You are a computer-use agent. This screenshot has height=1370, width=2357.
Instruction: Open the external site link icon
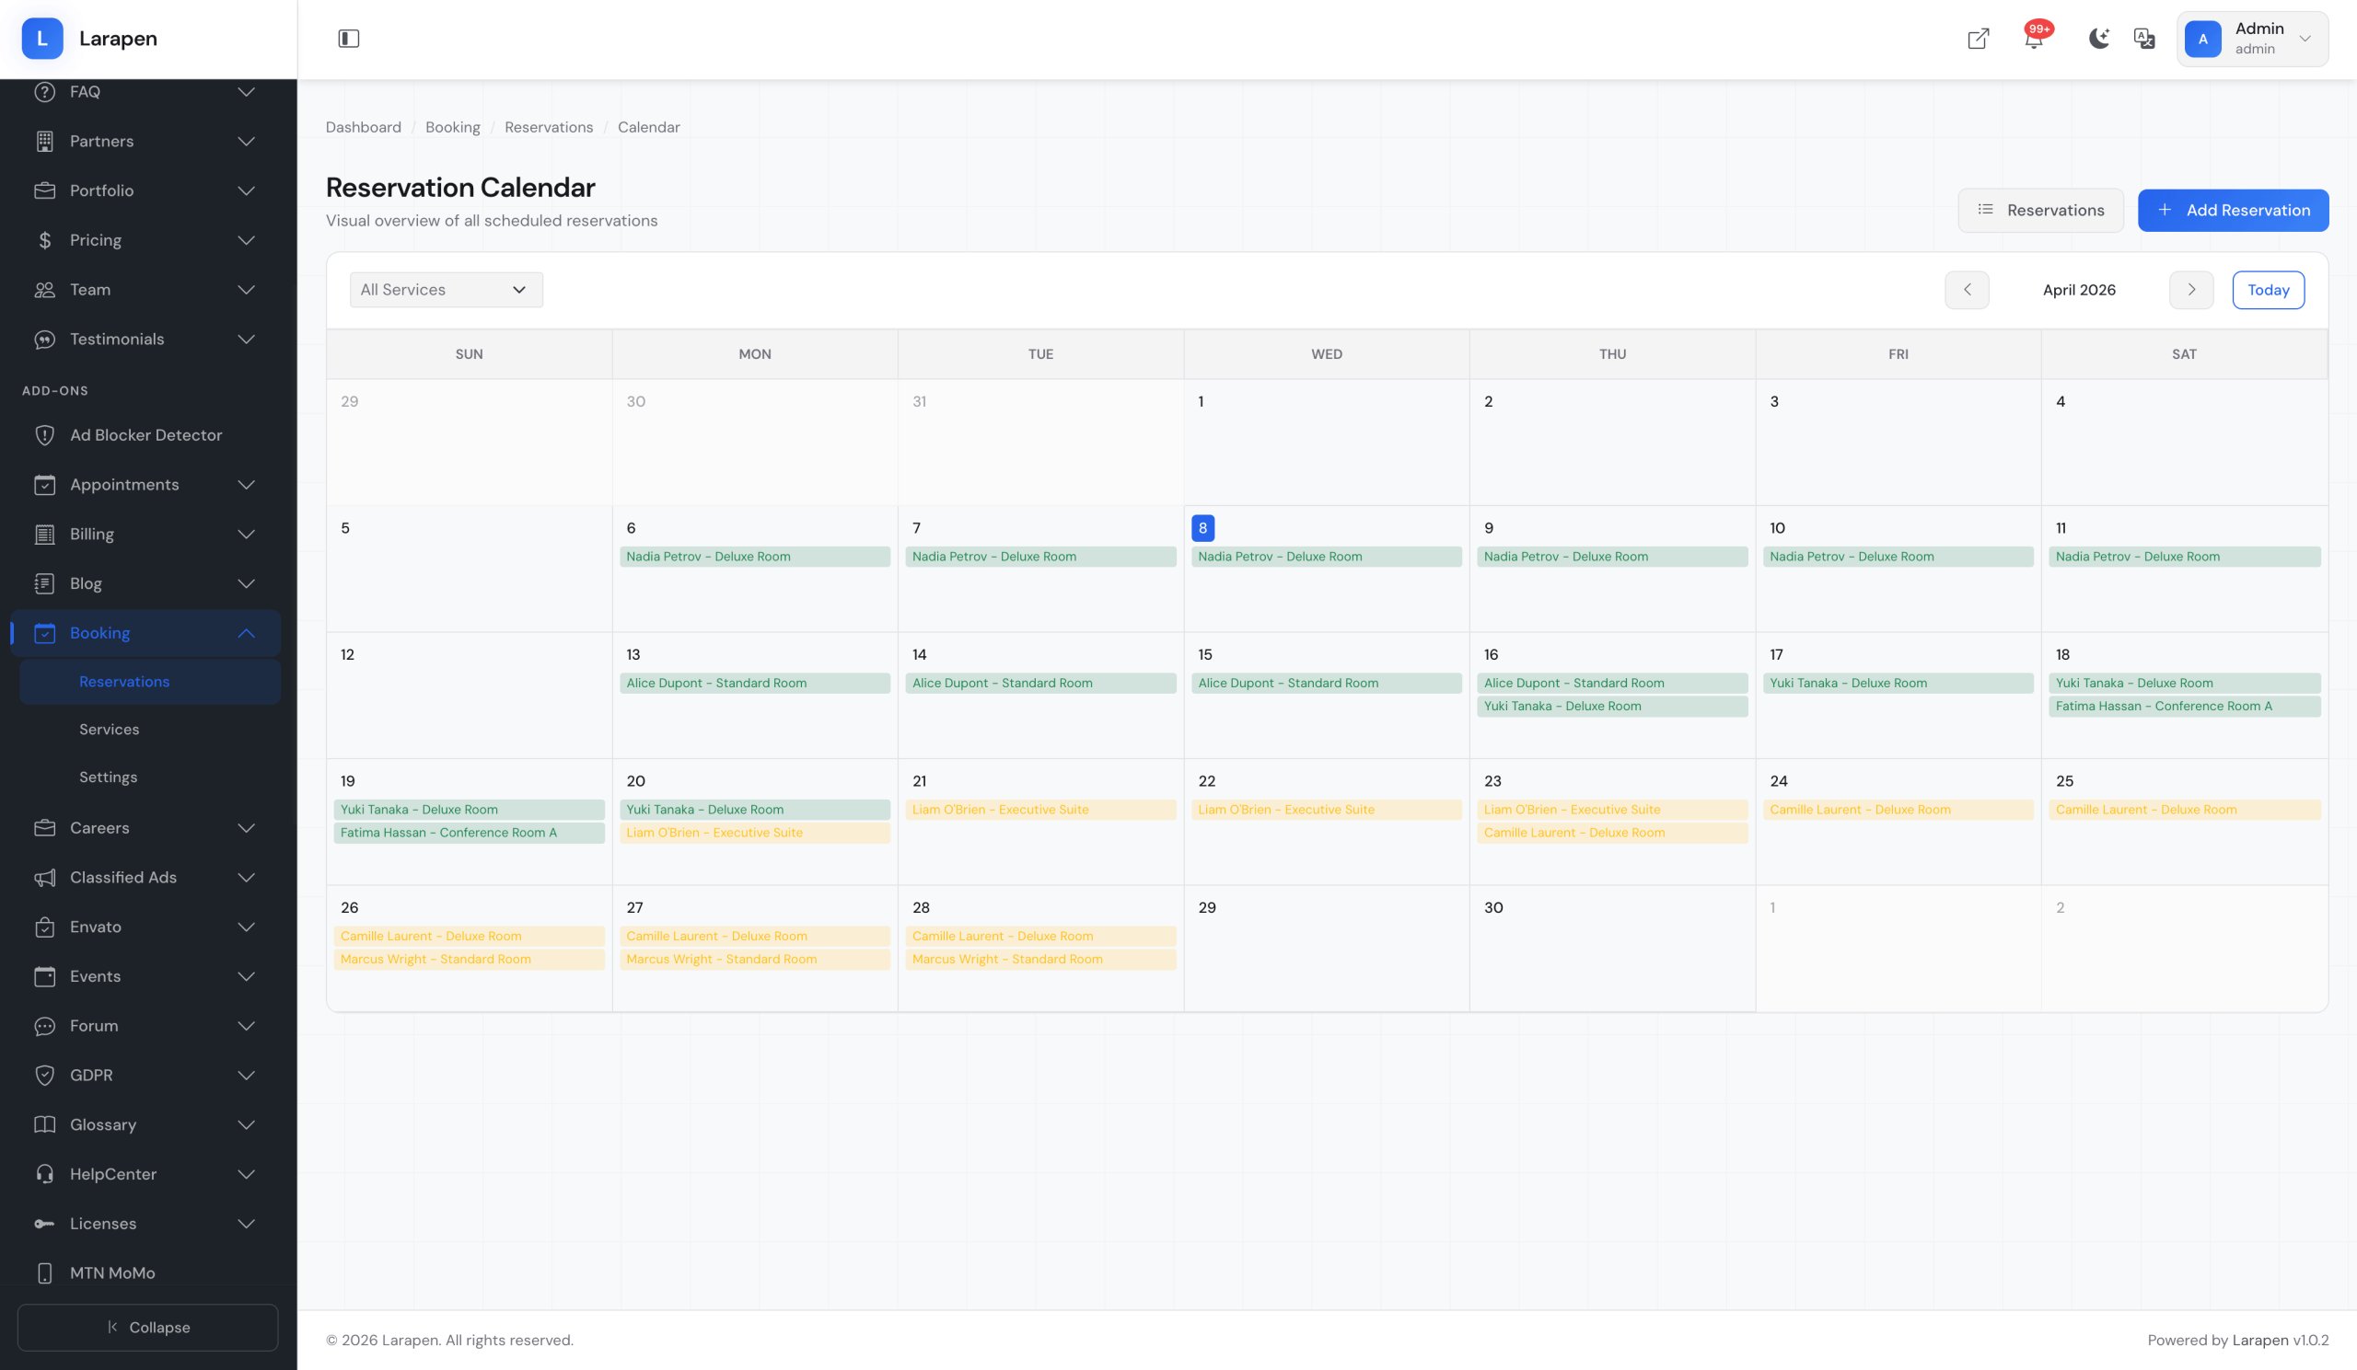[x=1978, y=39]
